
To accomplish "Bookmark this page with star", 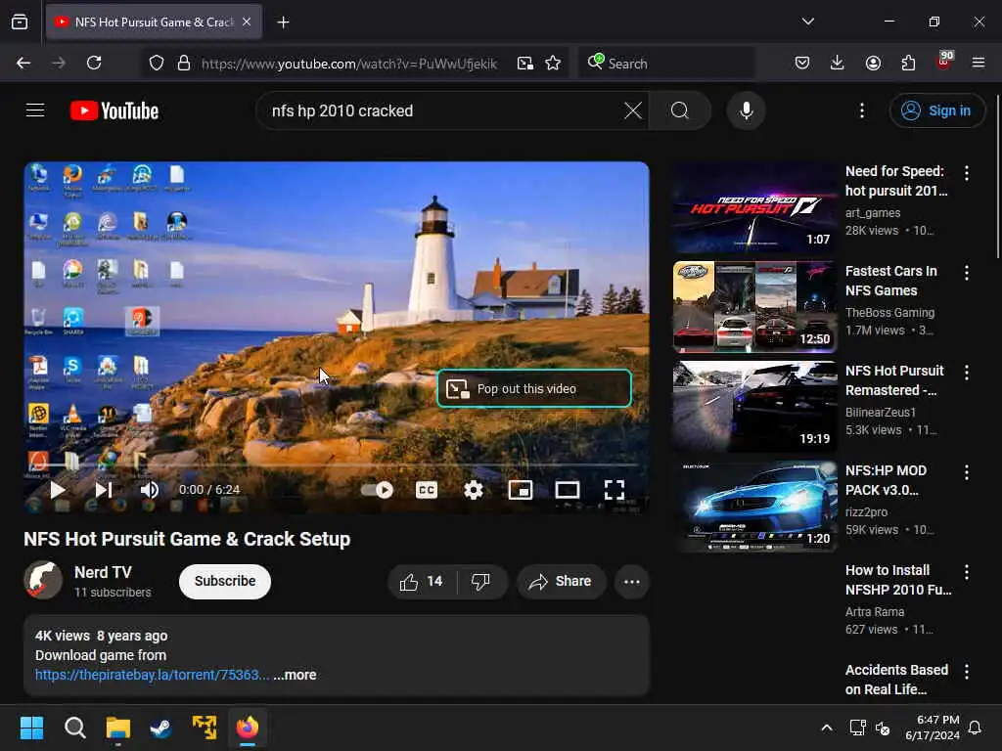I will (554, 64).
